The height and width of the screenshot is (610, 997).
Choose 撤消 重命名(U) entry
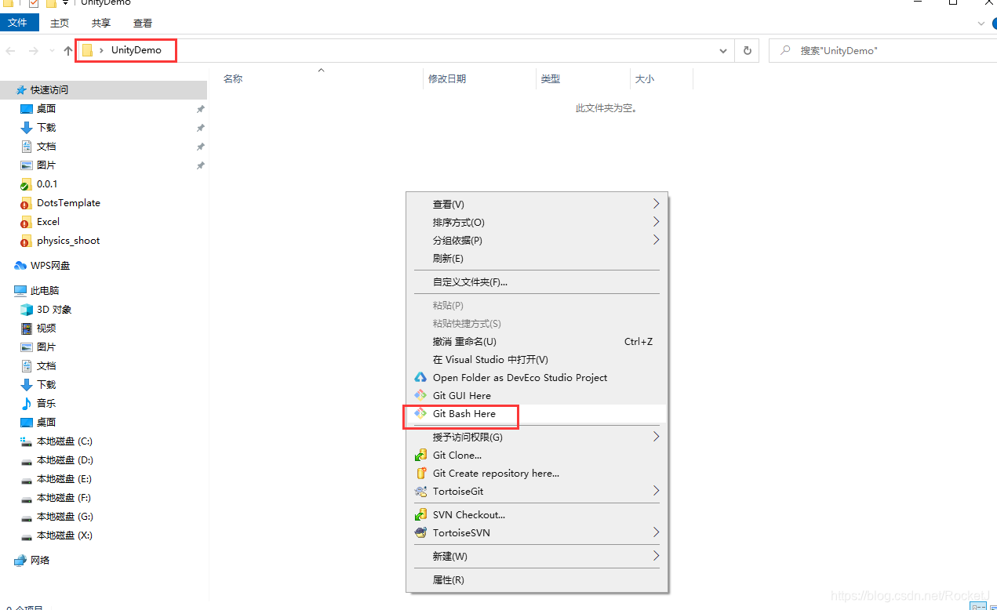click(464, 341)
